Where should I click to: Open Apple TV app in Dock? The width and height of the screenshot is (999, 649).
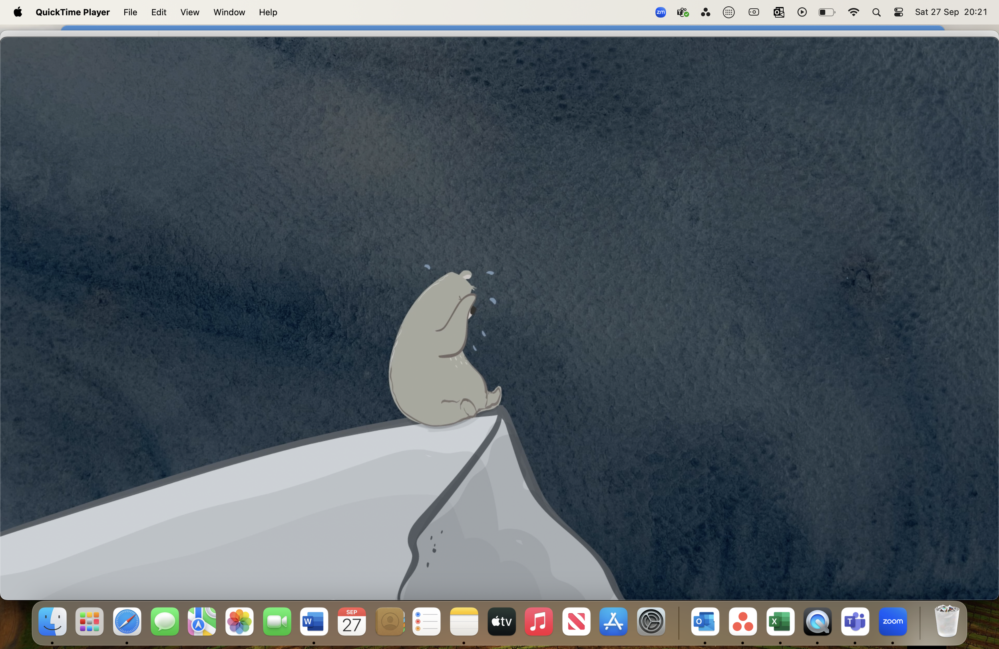click(501, 621)
